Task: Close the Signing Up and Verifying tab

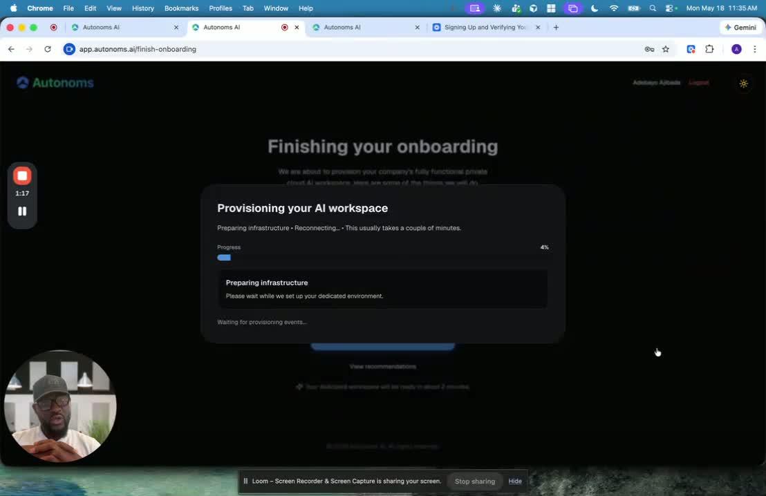Action: point(538,28)
